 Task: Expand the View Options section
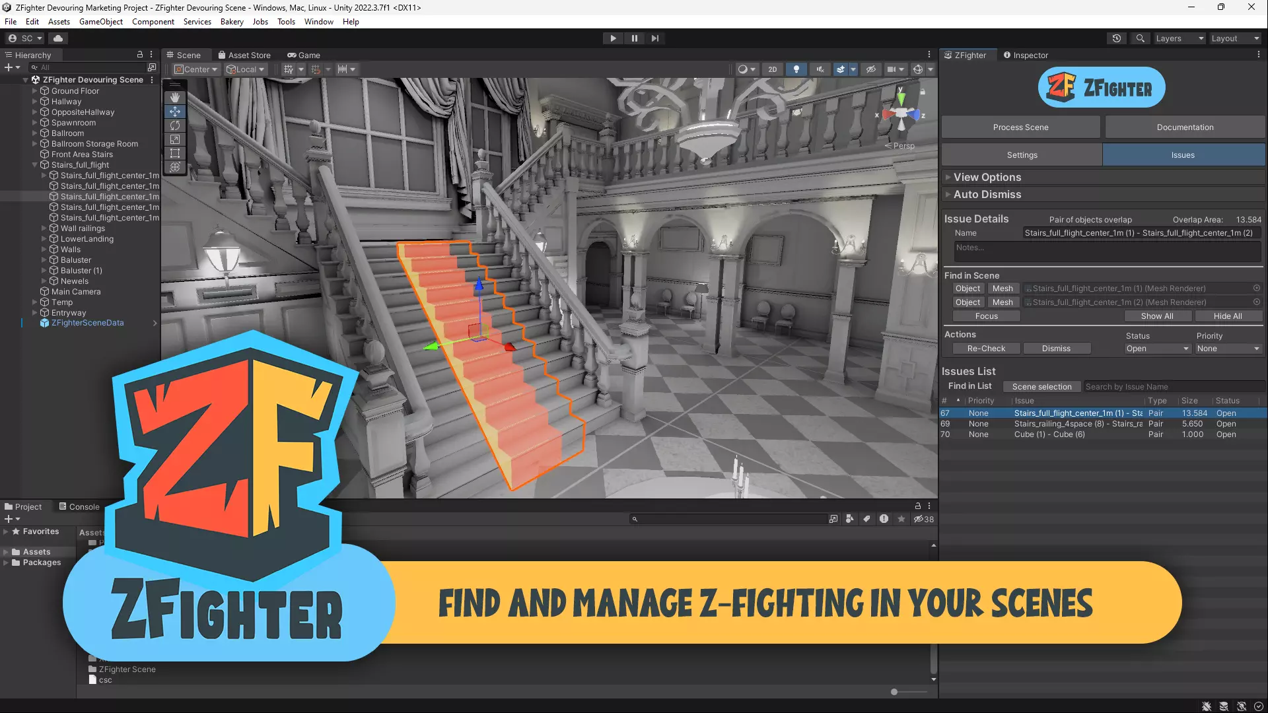coord(987,177)
